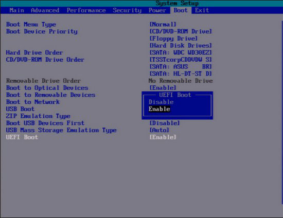Select the Boot to Network setting
This screenshot has width=283, height=218.
(32, 102)
